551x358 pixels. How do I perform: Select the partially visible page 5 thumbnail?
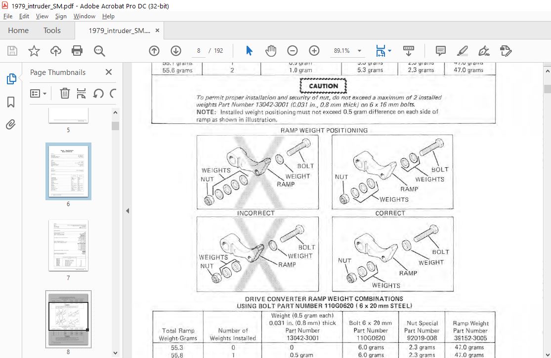coord(68,116)
